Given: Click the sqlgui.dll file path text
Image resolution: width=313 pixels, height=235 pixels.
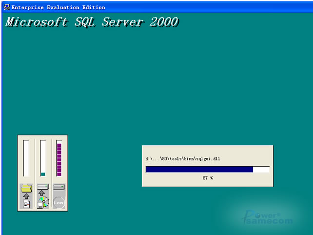Looking at the screenshot, I should (183, 159).
